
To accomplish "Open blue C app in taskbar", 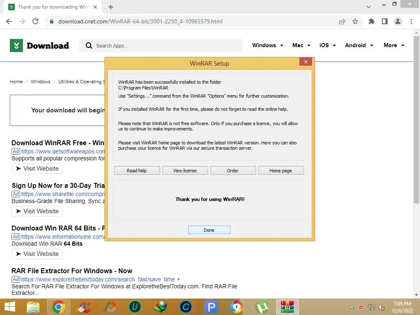I will [x=186, y=307].
